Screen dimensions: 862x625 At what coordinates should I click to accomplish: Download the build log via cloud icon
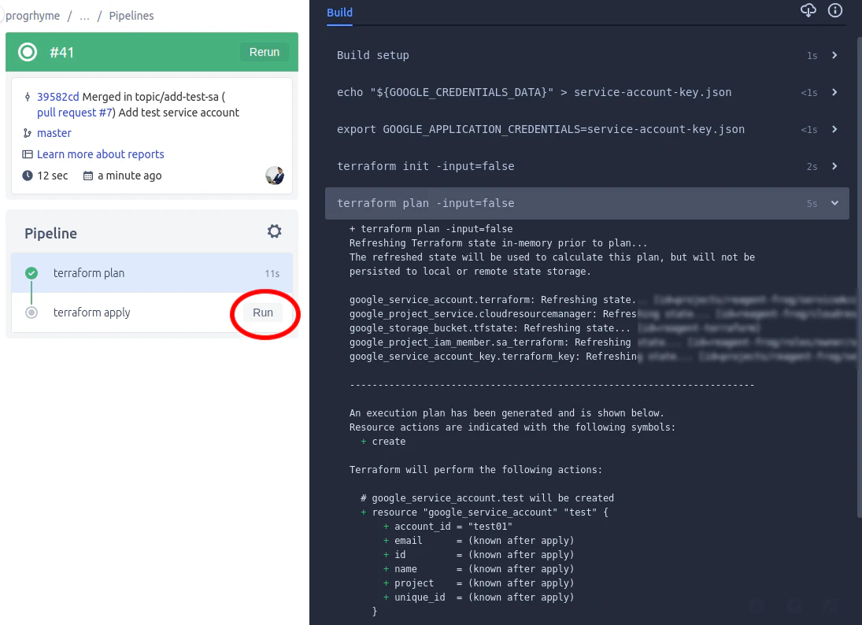[x=808, y=10]
